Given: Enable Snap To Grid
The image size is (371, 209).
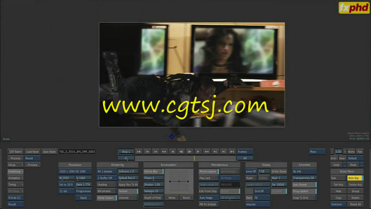Looking at the screenshot, I should click(x=304, y=198).
